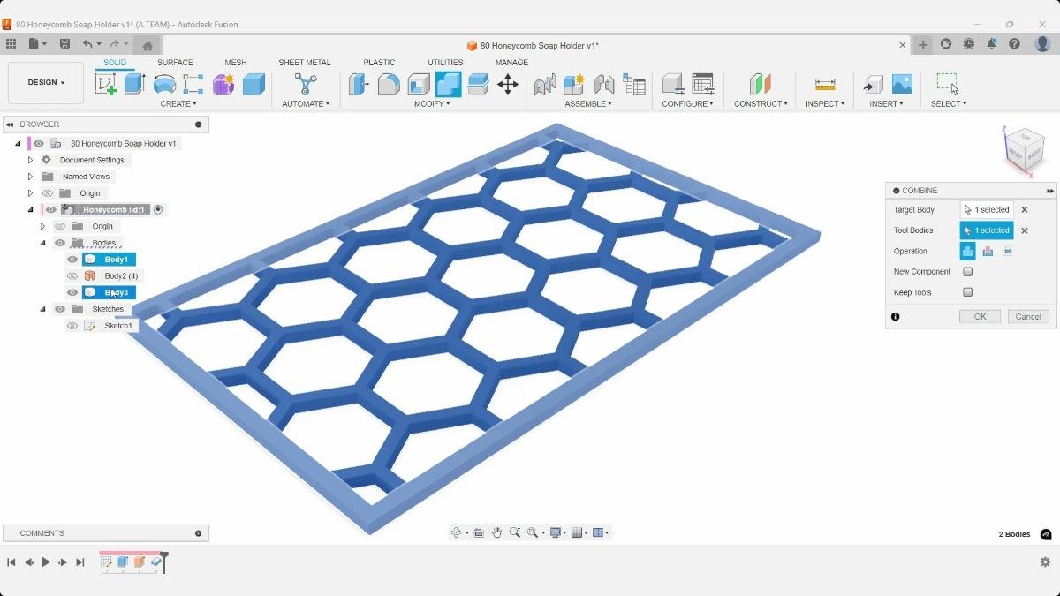This screenshot has height=596, width=1060.
Task: Click the Select tool icon
Action: 948,84
